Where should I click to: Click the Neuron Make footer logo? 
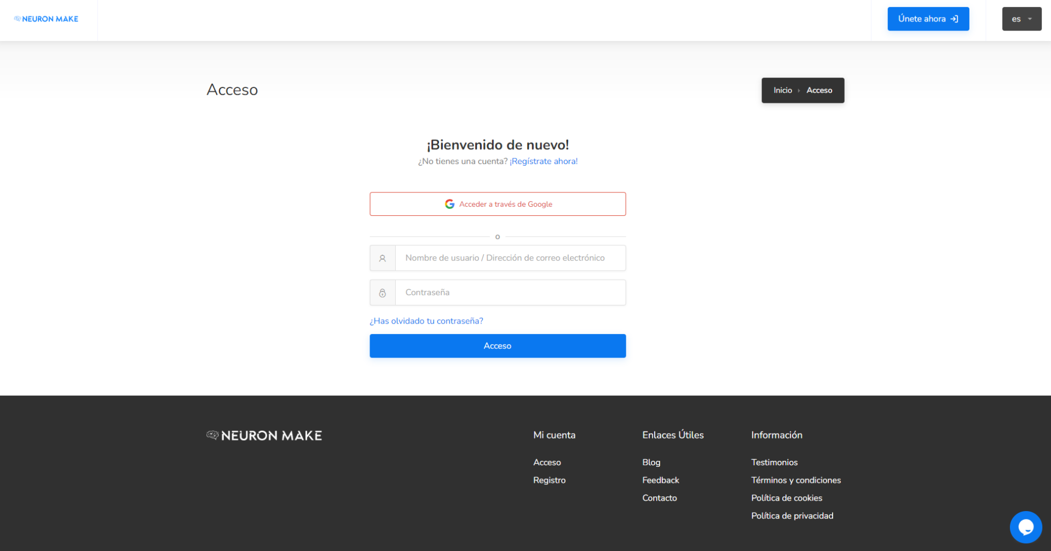tap(264, 436)
